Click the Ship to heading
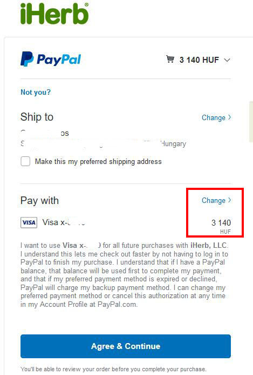253x375 pixels. point(37,117)
